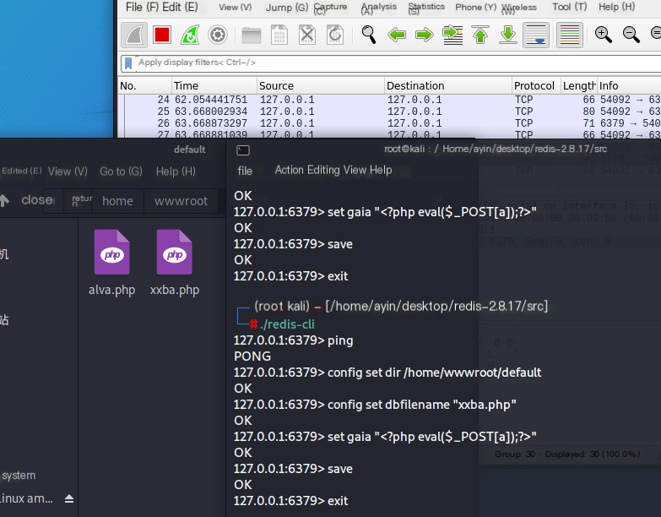This screenshot has height=517, width=661.
Task: Open Wireshark Analysis menu
Action: (x=378, y=8)
